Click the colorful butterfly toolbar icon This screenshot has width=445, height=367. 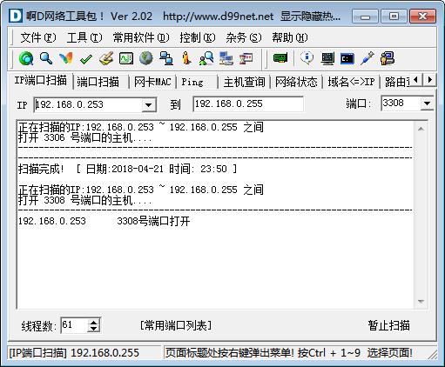pos(66,58)
